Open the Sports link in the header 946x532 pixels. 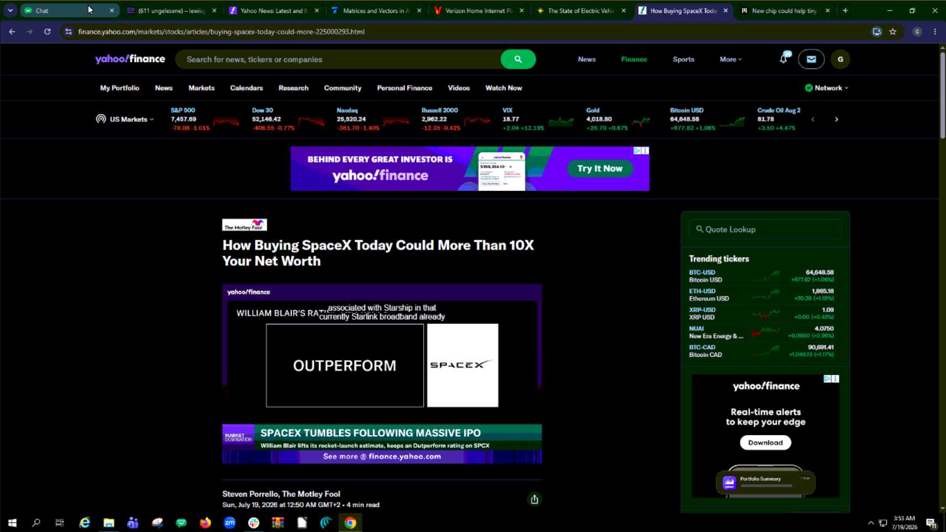684,59
